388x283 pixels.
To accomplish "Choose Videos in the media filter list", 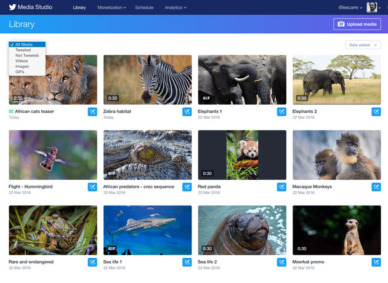I will tap(22, 61).
